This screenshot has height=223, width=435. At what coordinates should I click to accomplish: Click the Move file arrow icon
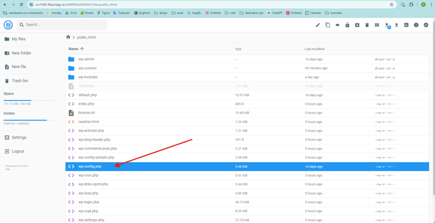[x=338, y=25]
